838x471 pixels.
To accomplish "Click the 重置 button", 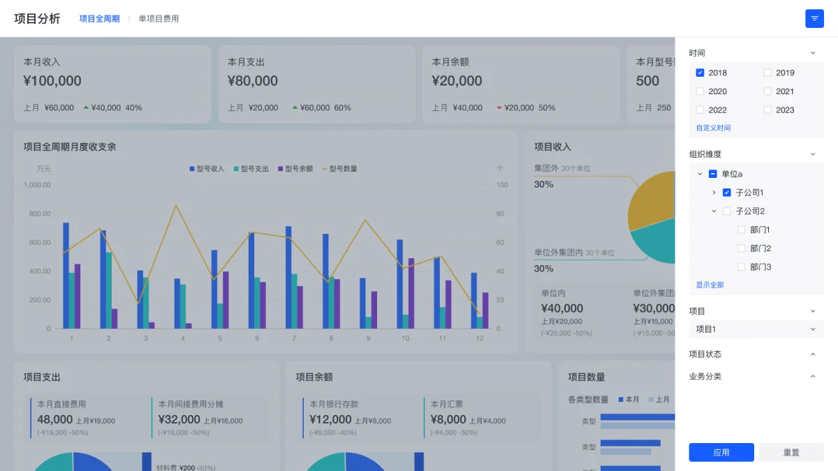I will point(791,452).
